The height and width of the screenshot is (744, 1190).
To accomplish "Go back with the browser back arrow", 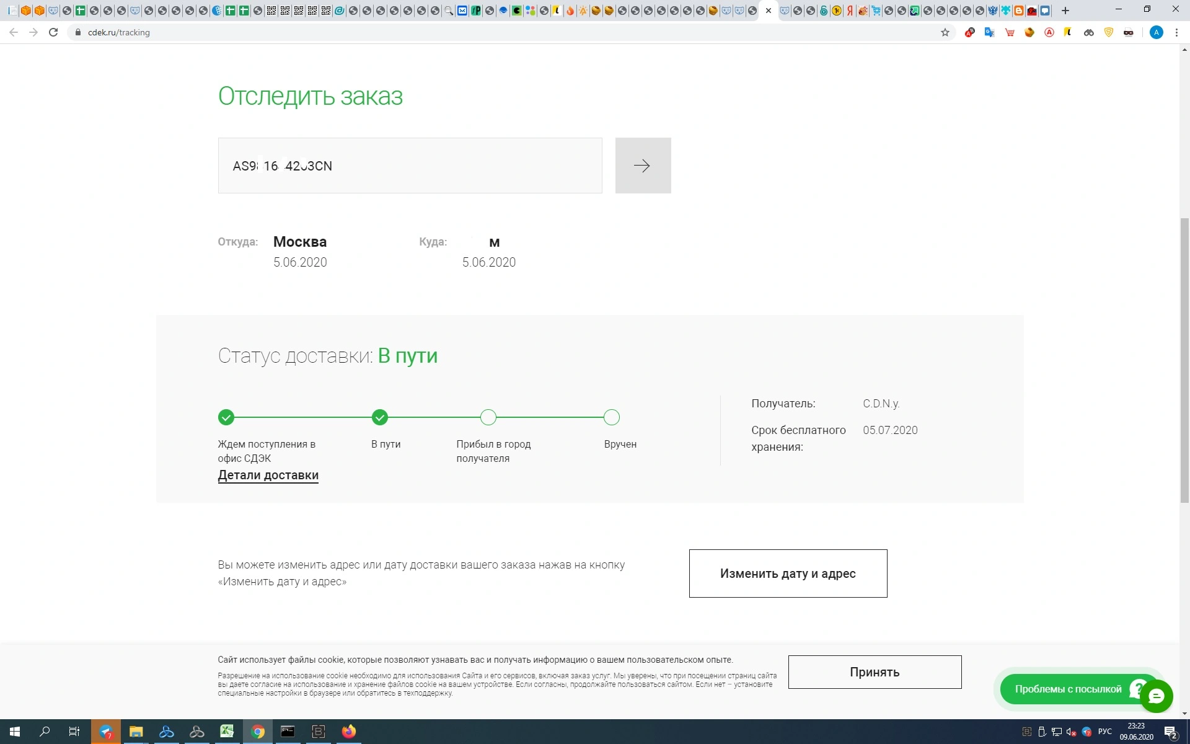I will (x=14, y=32).
